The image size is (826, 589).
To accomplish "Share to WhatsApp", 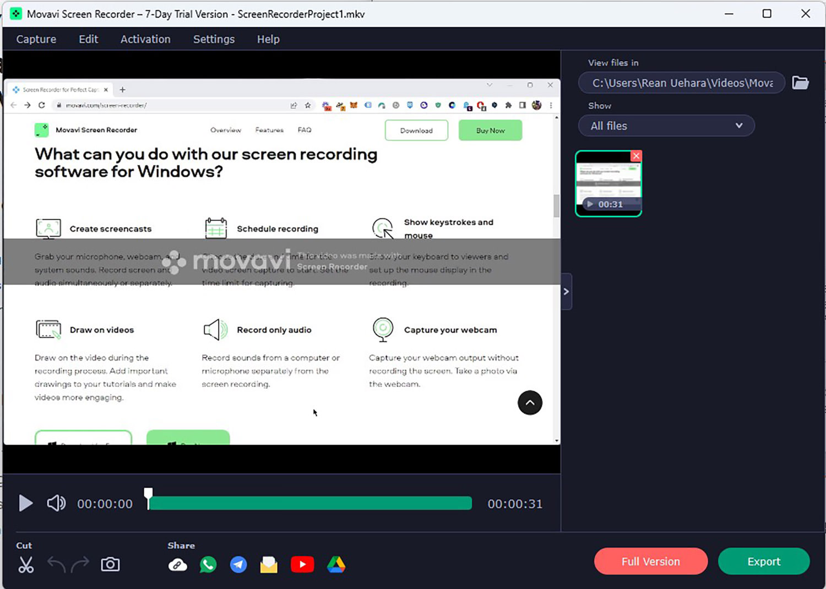I will click(208, 565).
